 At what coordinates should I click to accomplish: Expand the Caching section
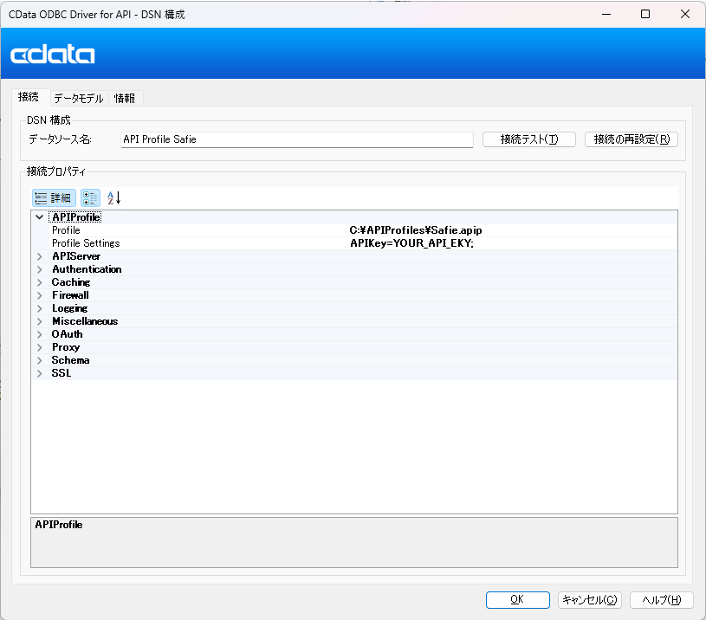[x=39, y=281]
